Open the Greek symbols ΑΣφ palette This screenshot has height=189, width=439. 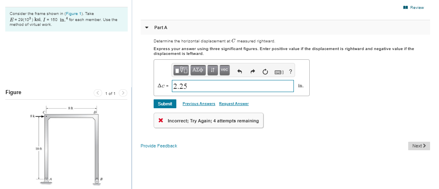(x=198, y=70)
